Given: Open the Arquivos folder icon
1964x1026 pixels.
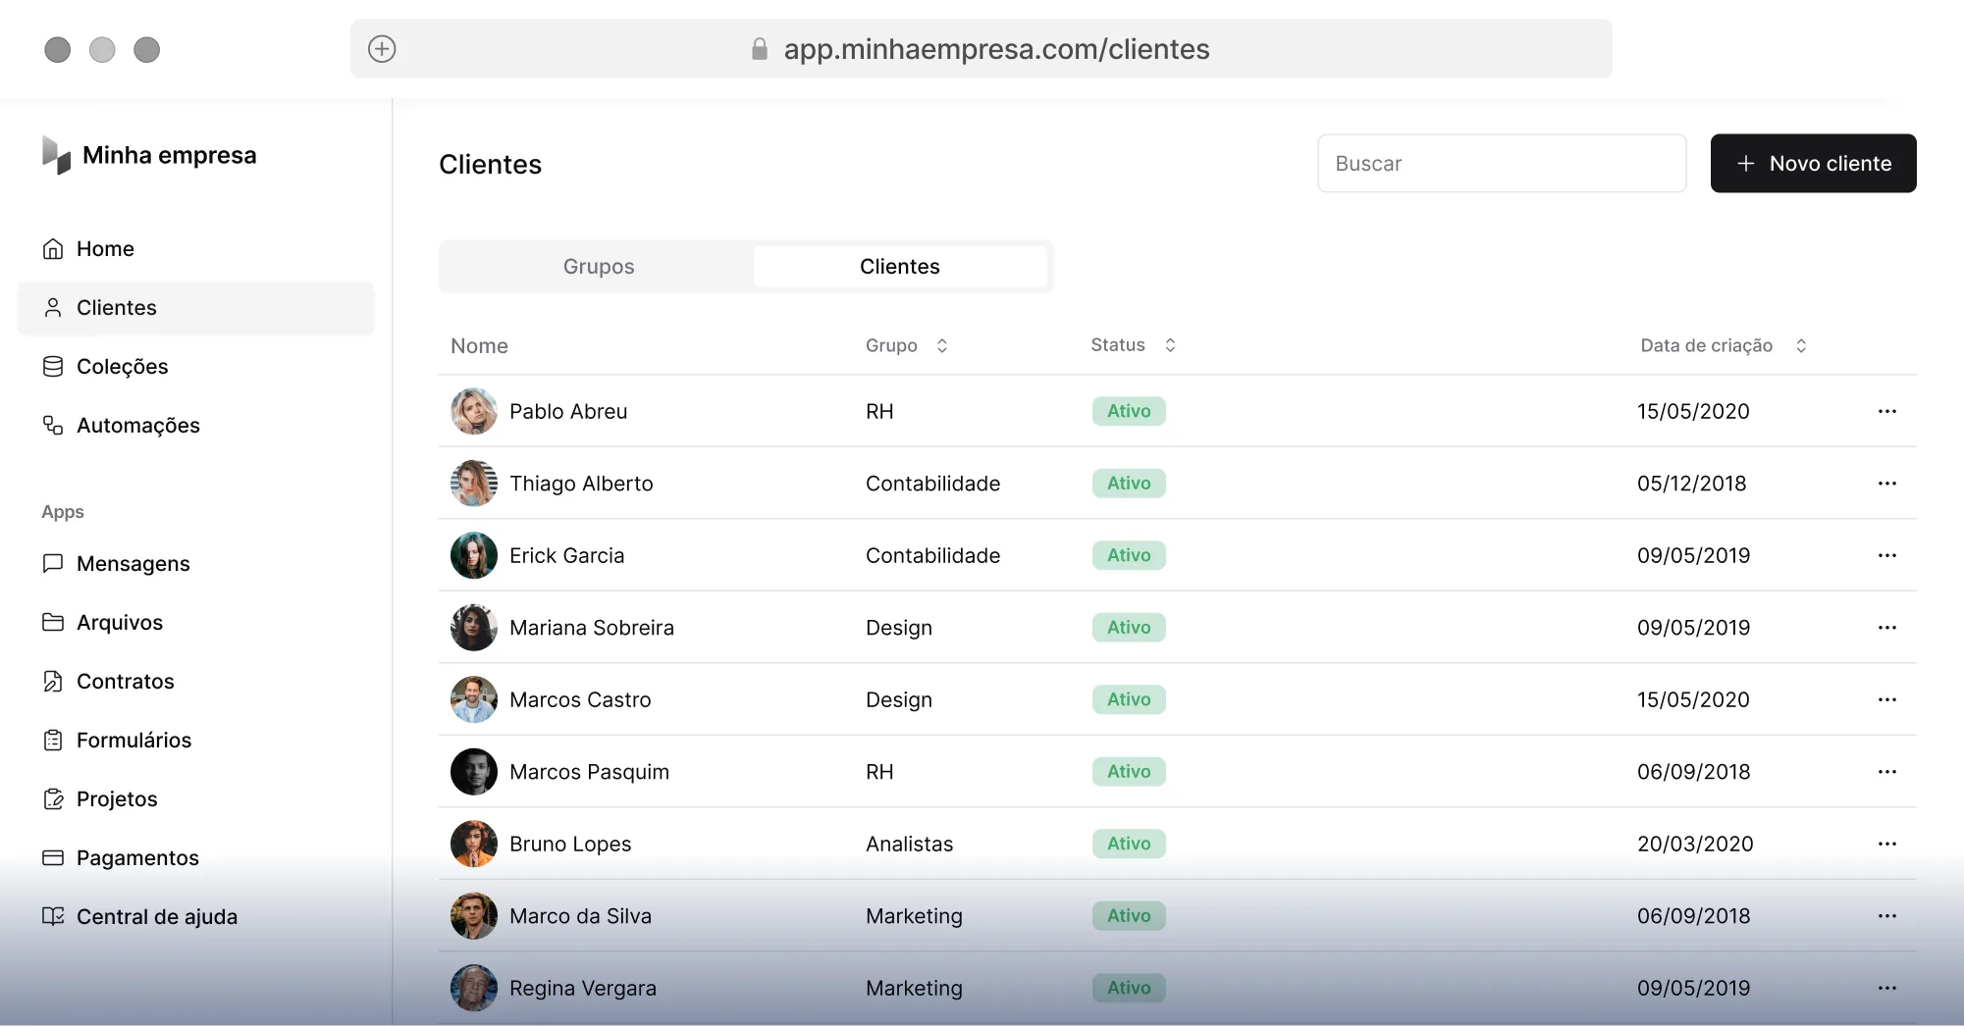Looking at the screenshot, I should tap(53, 623).
